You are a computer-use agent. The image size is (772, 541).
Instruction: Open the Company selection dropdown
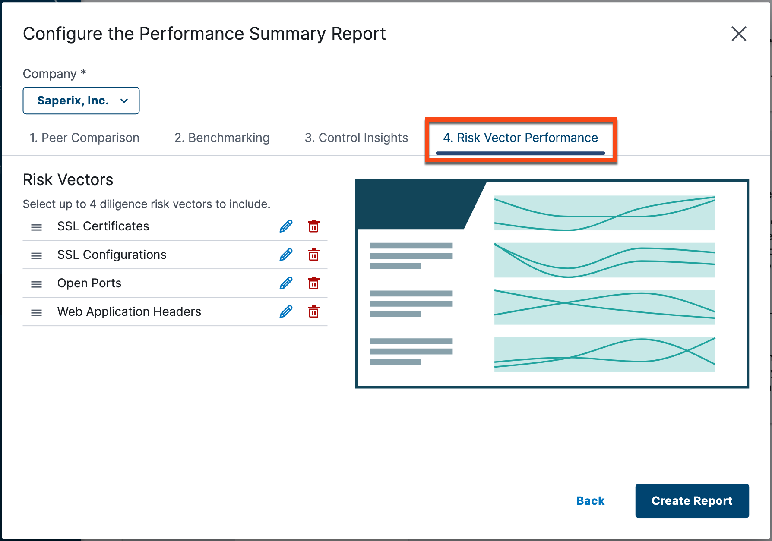81,101
